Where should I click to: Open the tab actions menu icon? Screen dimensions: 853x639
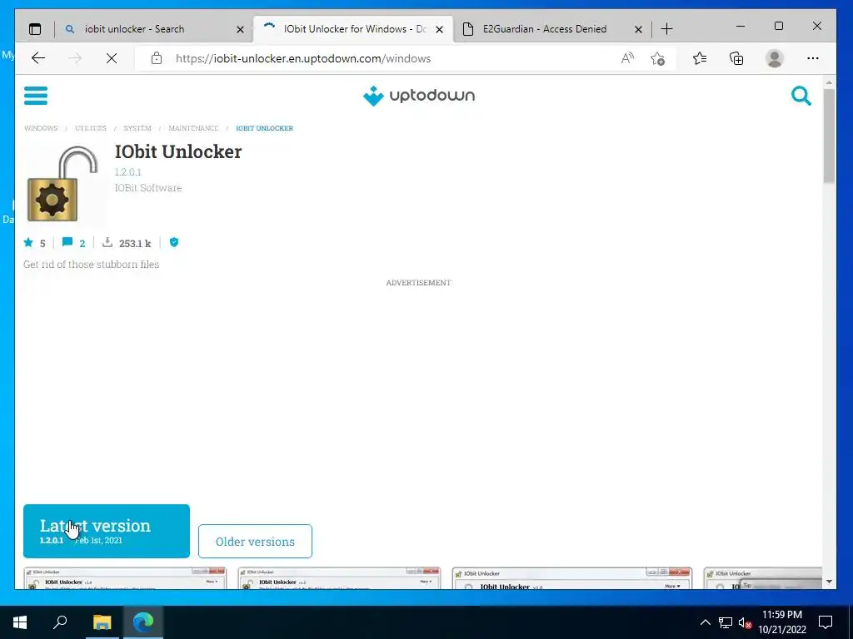pyautogui.click(x=35, y=29)
